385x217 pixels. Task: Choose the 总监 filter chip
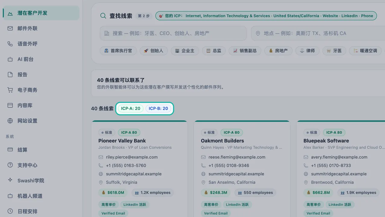coord(214,51)
